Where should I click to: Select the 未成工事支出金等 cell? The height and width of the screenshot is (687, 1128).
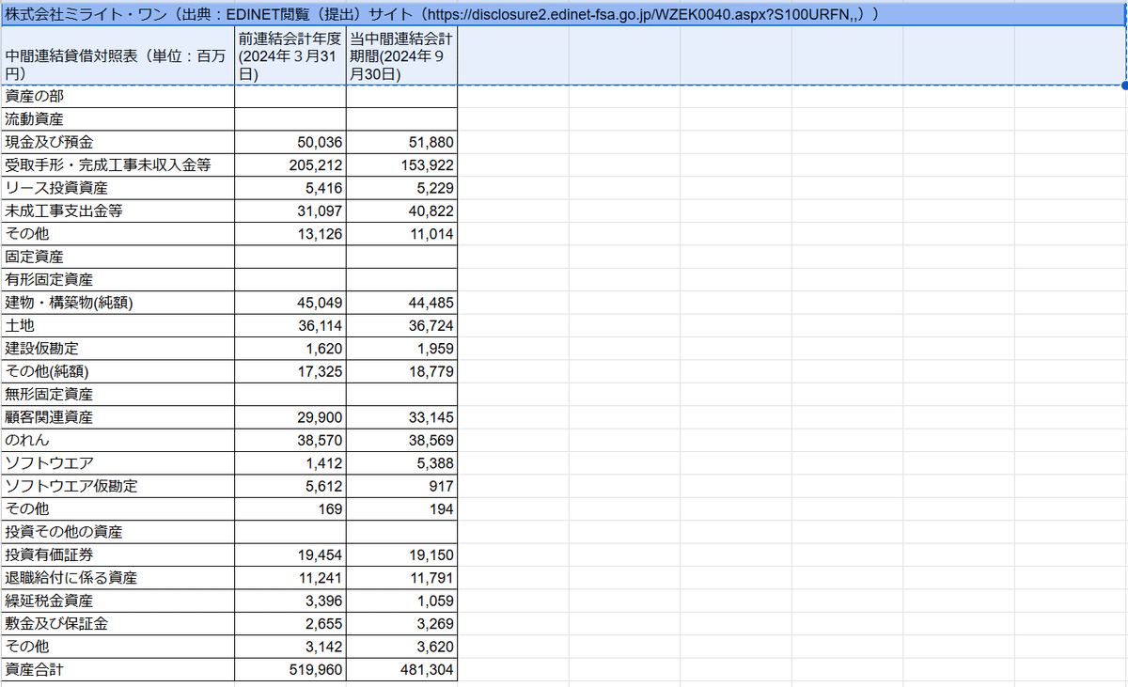(118, 211)
